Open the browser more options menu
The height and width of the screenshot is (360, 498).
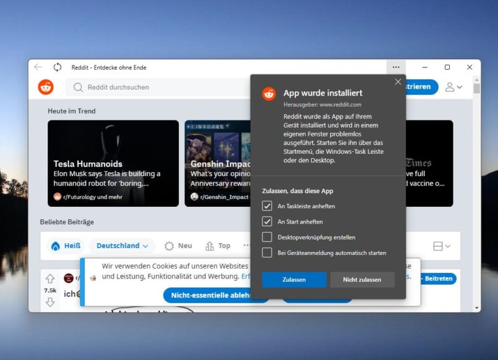(x=396, y=67)
